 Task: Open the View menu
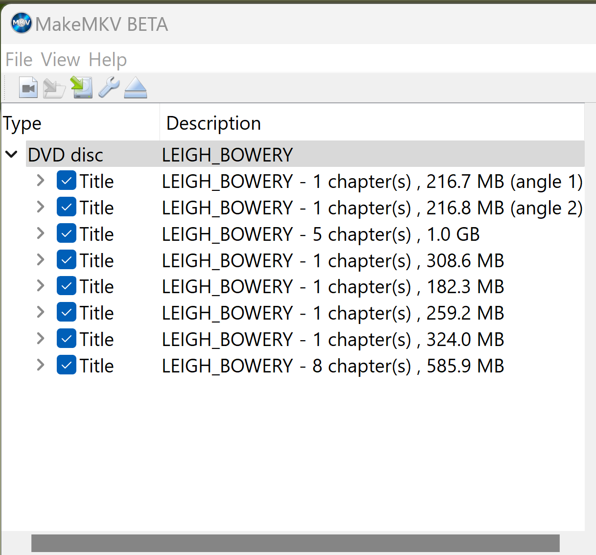point(61,60)
